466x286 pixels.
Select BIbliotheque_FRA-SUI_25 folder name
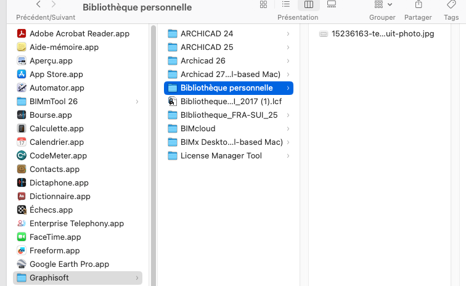click(229, 115)
